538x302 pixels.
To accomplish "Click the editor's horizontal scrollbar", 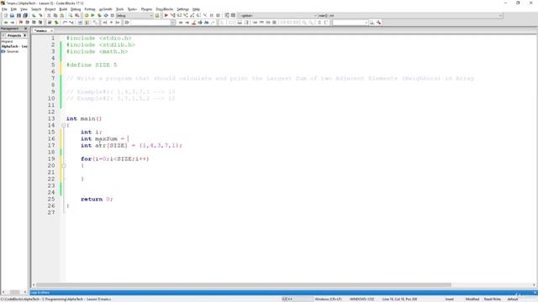I will [x=244, y=285].
